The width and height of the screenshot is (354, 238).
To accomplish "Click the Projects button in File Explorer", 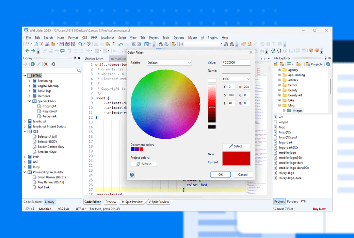I will coord(314,64).
